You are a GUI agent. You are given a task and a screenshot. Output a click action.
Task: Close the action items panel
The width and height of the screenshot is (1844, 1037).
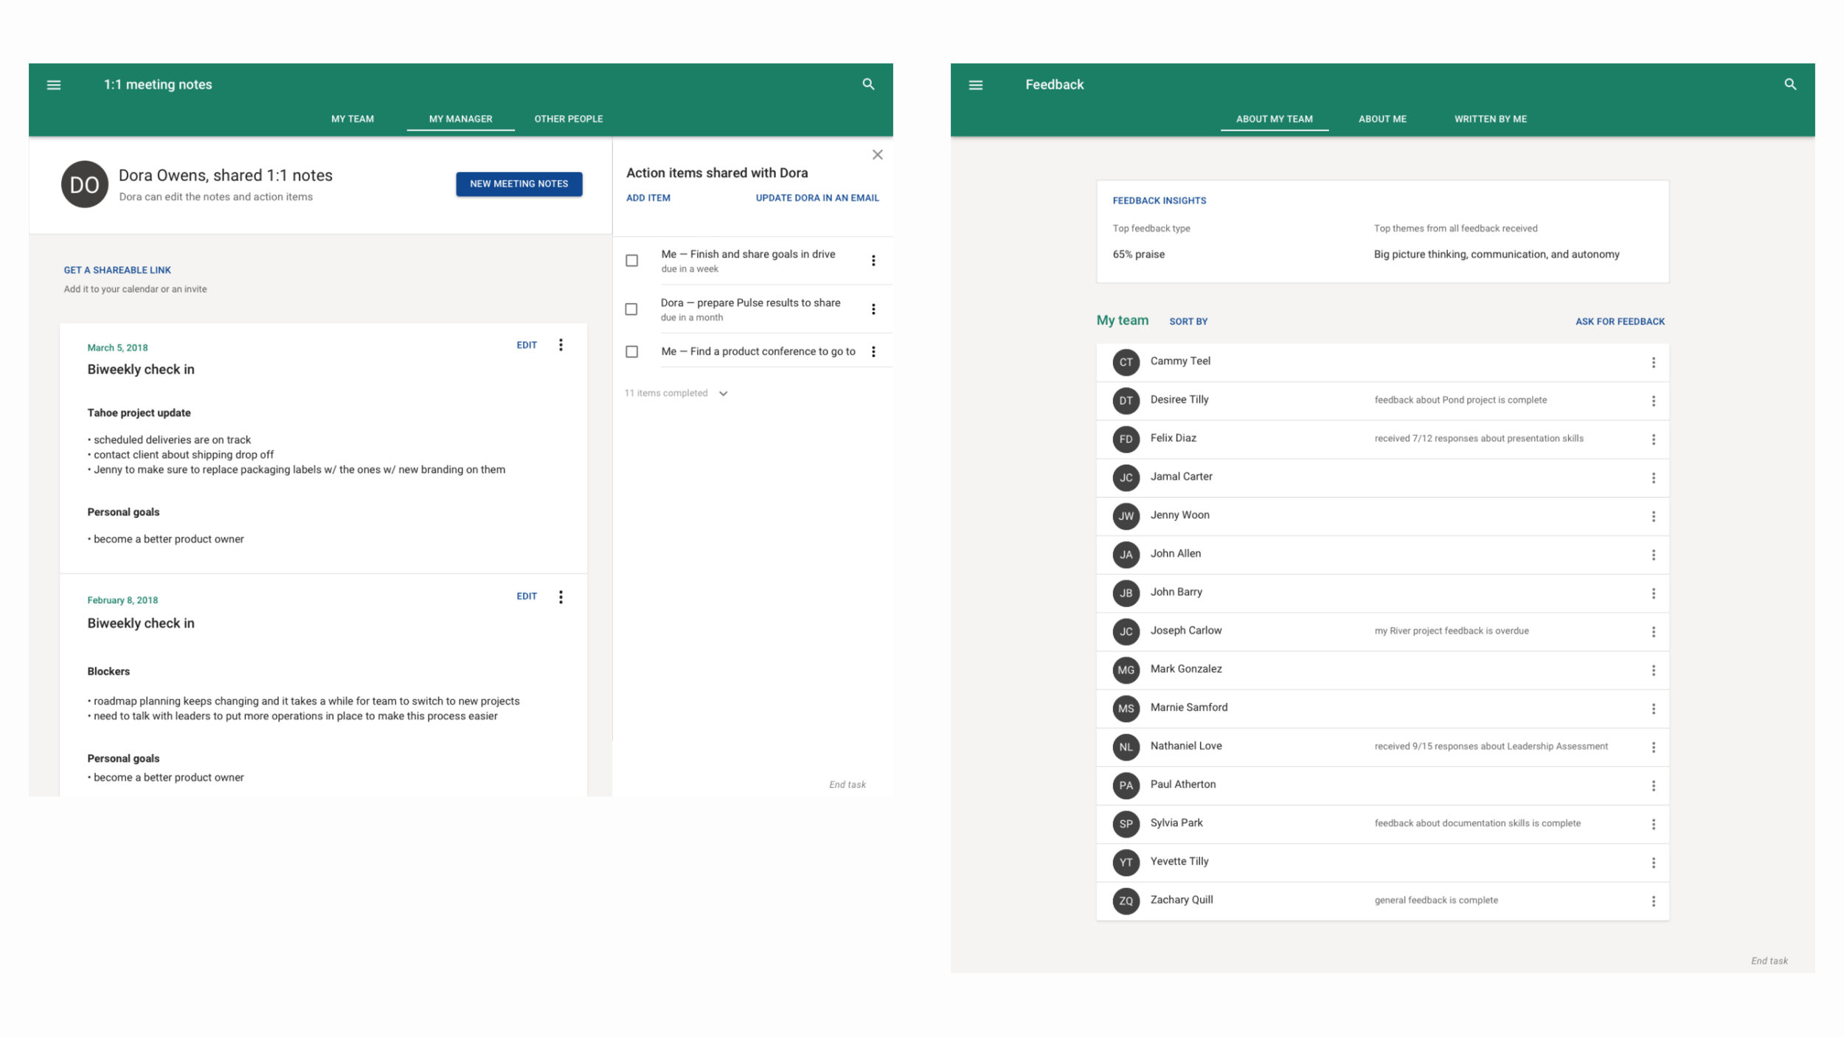[877, 155]
